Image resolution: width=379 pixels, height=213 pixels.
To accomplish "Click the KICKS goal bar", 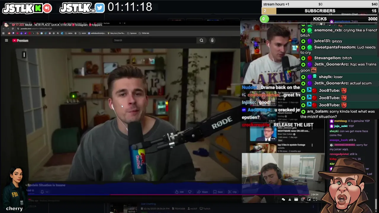I will pos(319,19).
